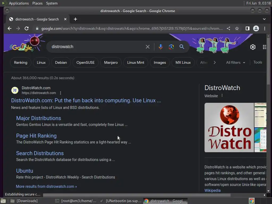Open the Page Hit Ranking sitelink
This screenshot has height=204, width=272.
(36, 136)
